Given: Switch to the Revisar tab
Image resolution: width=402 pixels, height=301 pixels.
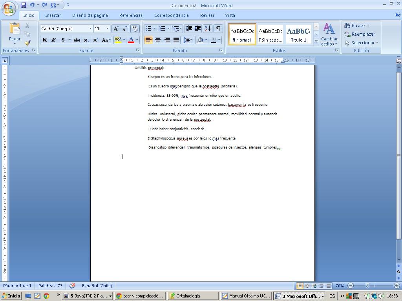Looking at the screenshot, I should (x=207, y=15).
